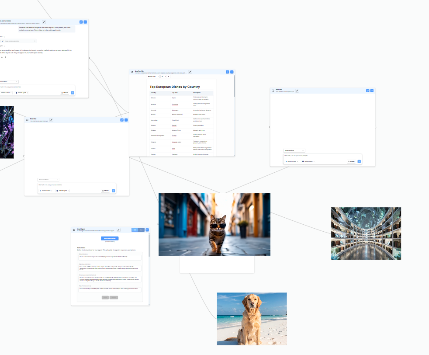Open connections dropdown in right New Chat

pos(294,150)
